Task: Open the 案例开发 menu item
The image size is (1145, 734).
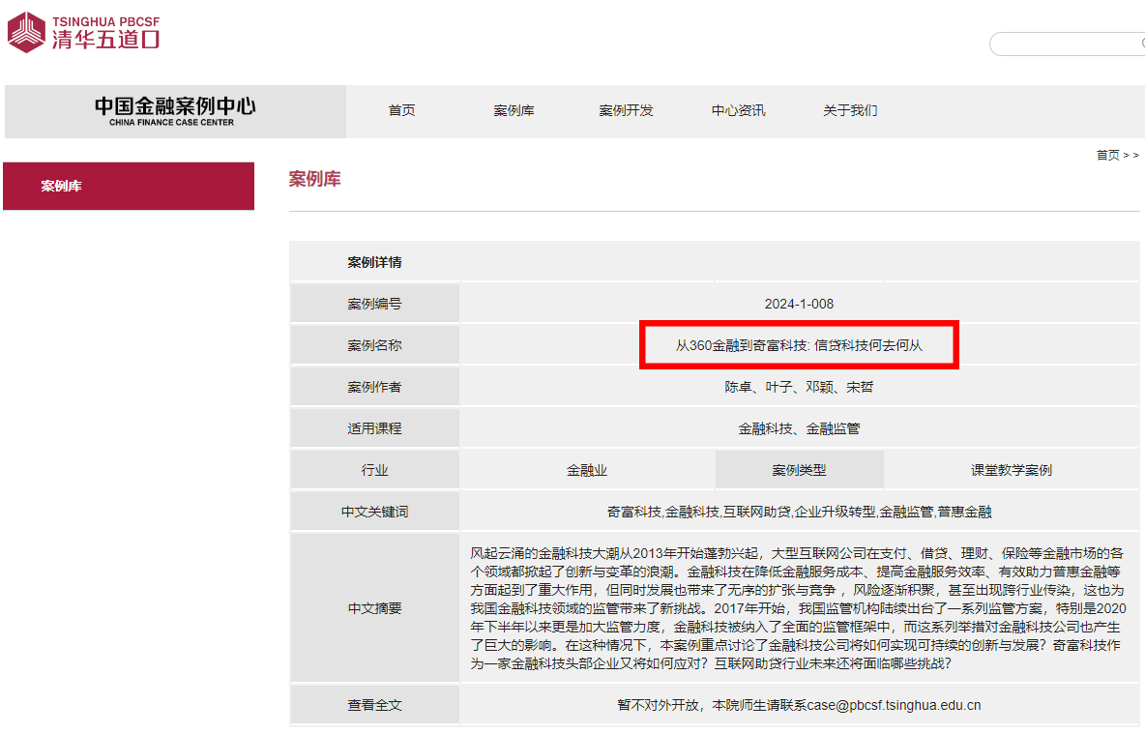Action: (x=626, y=110)
